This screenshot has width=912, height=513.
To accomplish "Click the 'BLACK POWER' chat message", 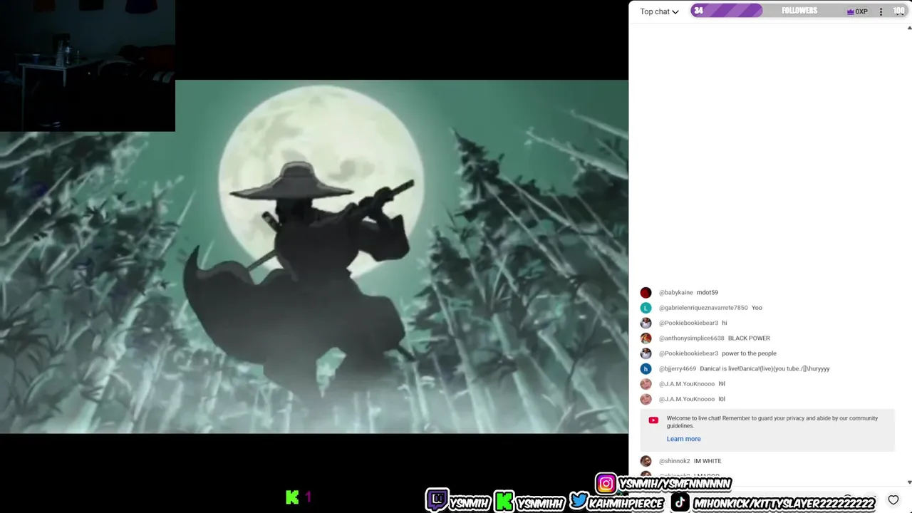I will point(749,338).
